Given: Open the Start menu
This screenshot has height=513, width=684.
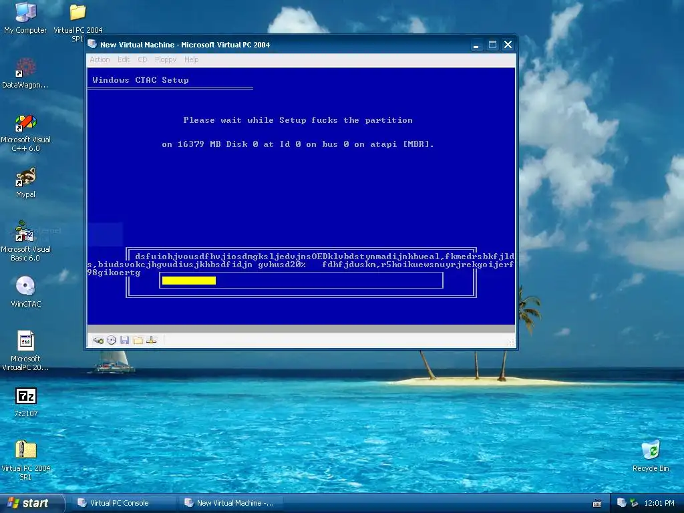Looking at the screenshot, I should pos(31,503).
